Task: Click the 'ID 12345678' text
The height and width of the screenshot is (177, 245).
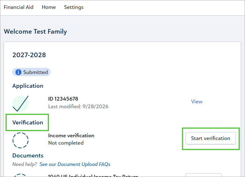Action: 63,99
